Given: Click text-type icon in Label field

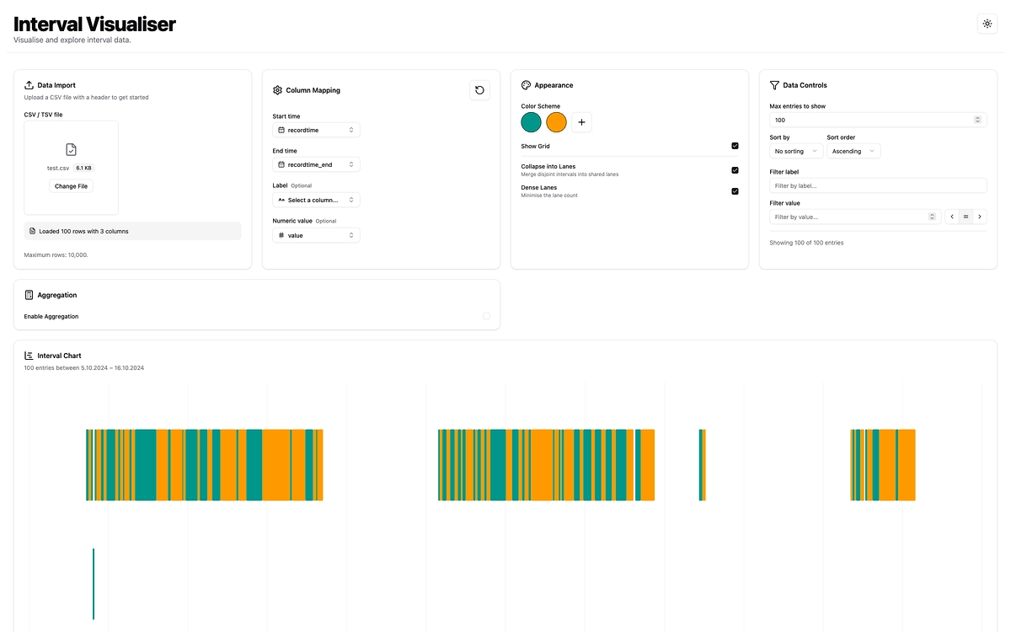Looking at the screenshot, I should (x=281, y=200).
